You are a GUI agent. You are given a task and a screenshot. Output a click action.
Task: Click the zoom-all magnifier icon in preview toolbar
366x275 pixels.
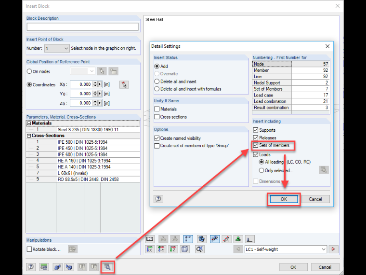coord(199,249)
